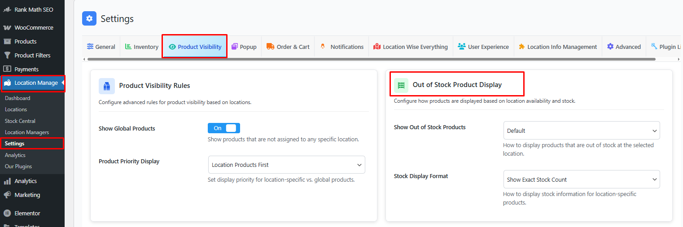Image resolution: width=683 pixels, height=227 pixels.
Task: Click the horizontal tab bar scrollbar
Action: coord(371,59)
